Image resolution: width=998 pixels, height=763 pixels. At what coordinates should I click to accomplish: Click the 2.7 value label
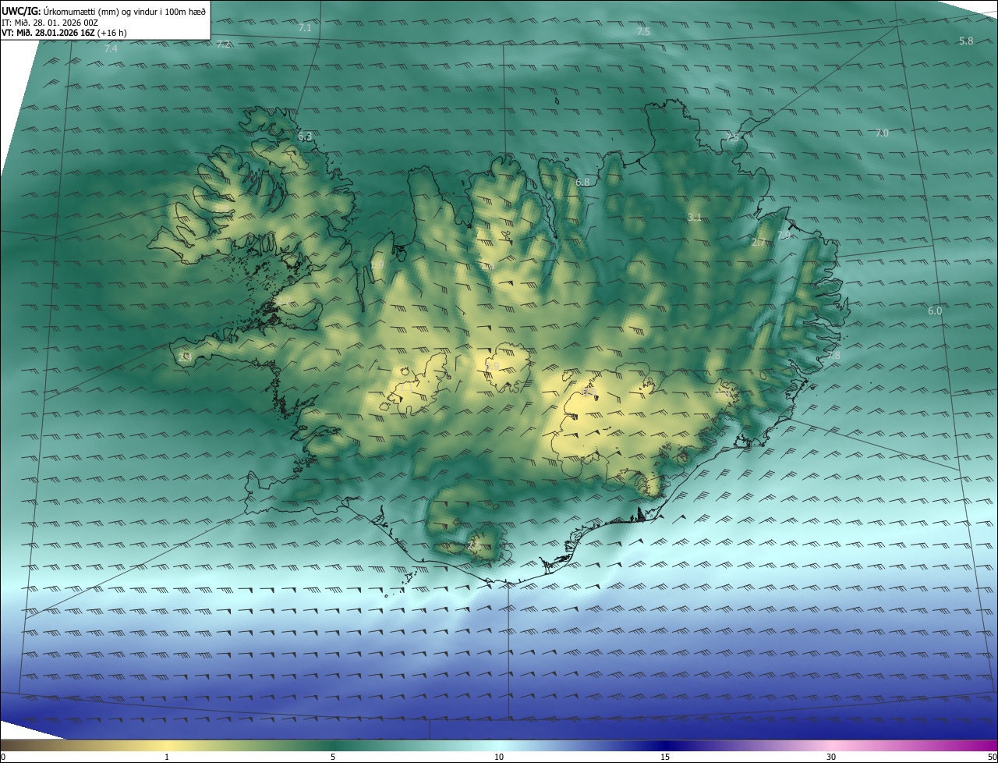pyautogui.click(x=758, y=243)
